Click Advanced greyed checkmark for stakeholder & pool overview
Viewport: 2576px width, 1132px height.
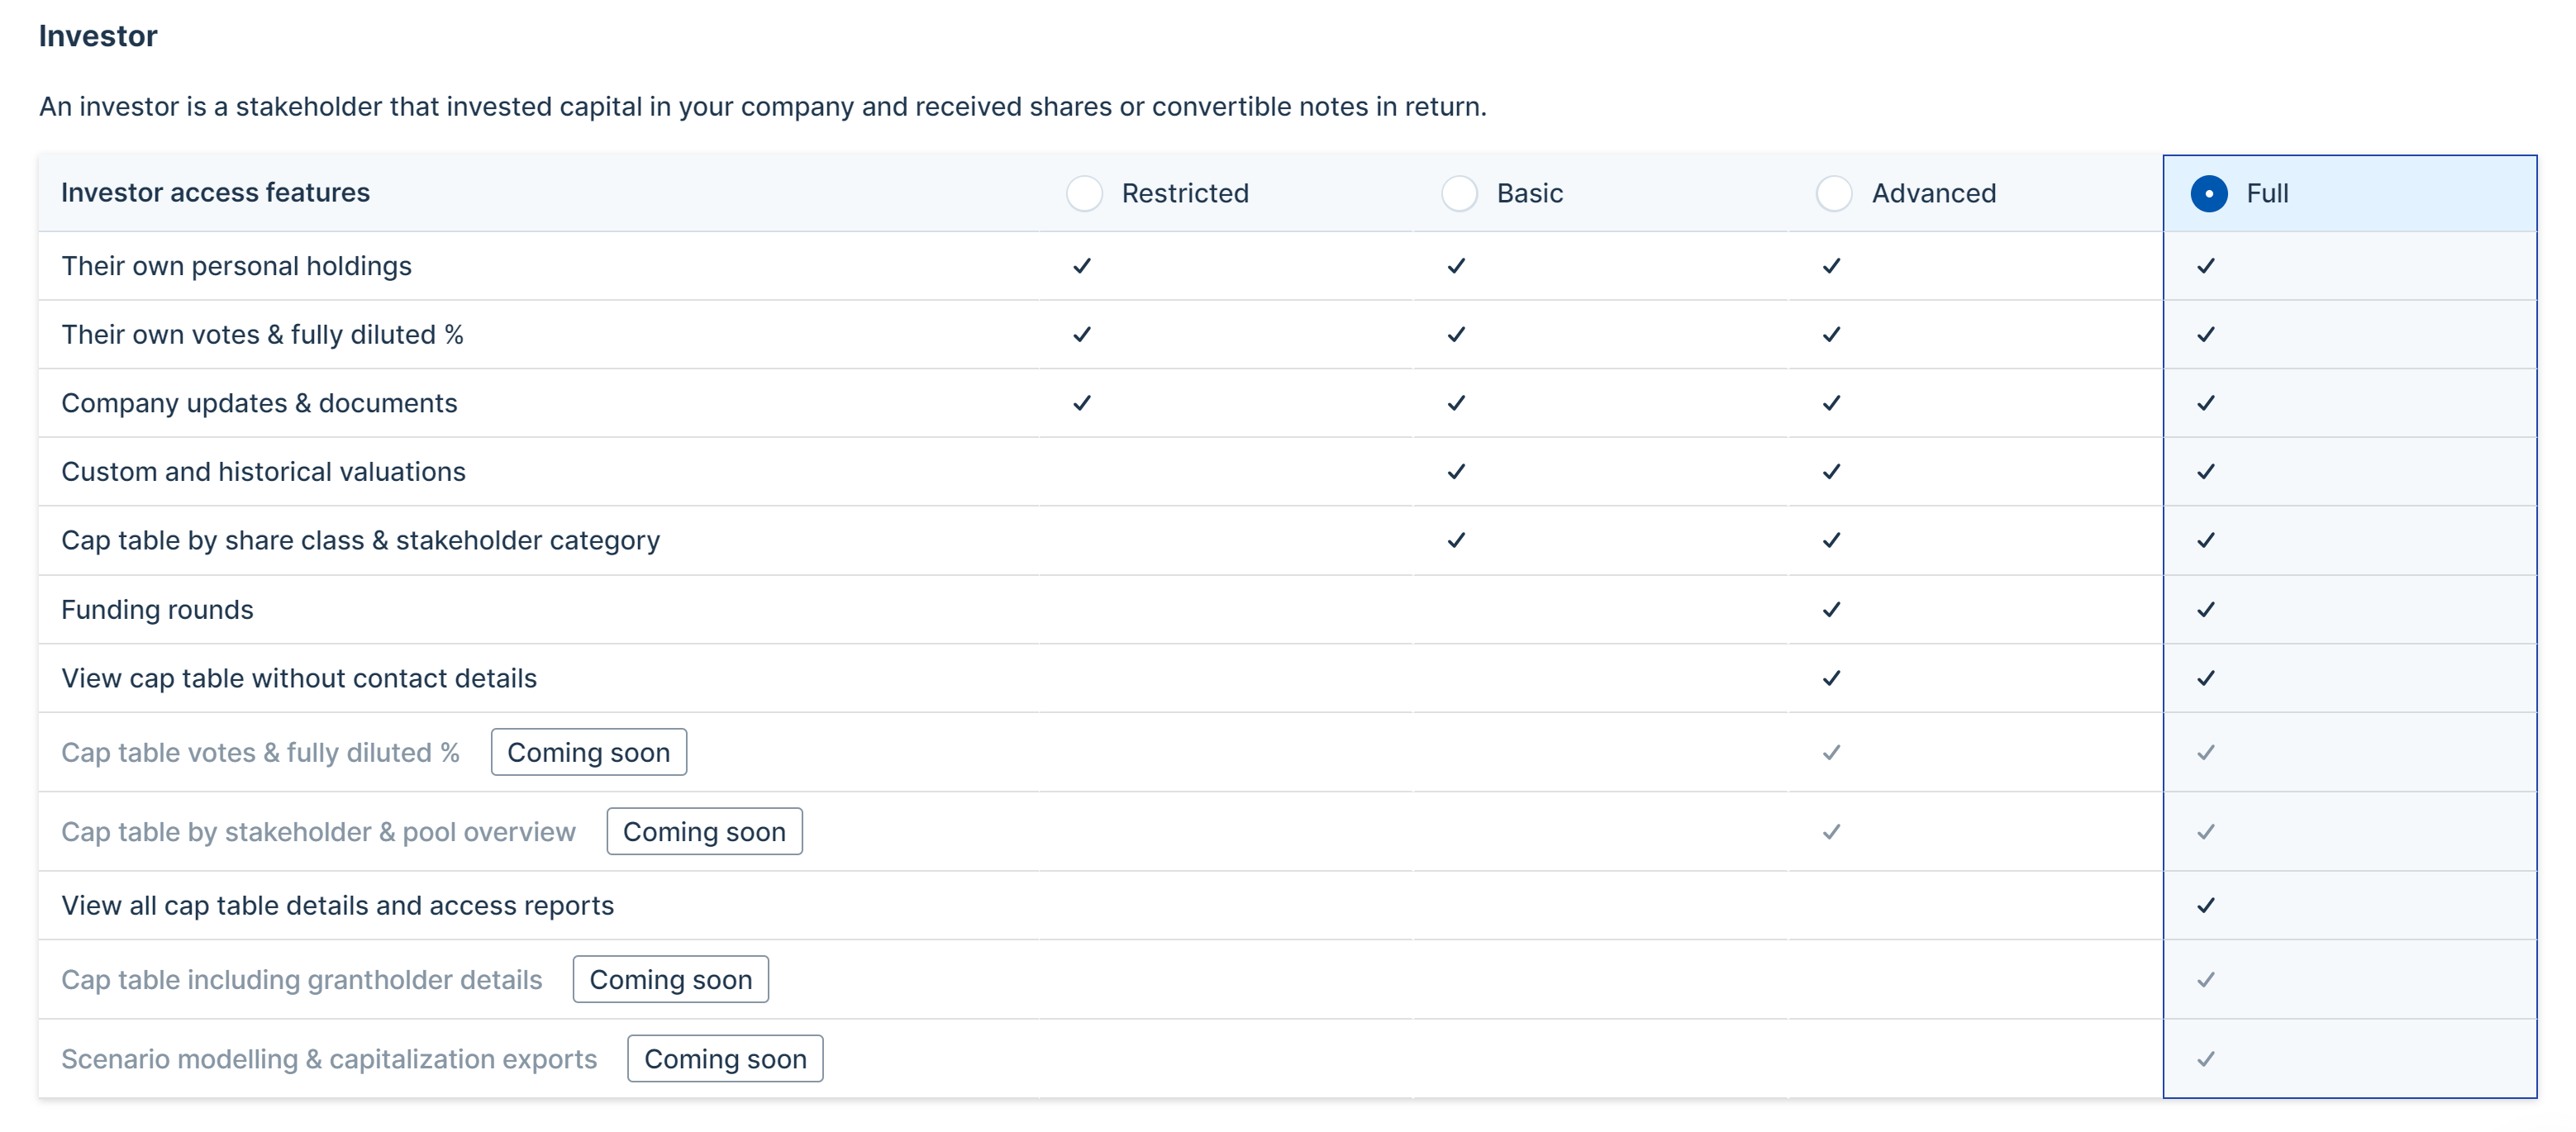click(1832, 831)
